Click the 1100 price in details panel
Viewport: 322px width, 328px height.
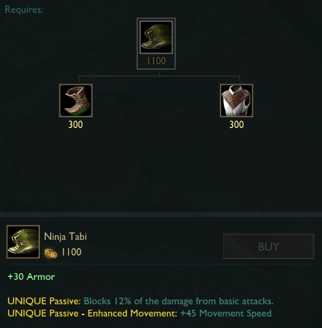tap(72, 252)
